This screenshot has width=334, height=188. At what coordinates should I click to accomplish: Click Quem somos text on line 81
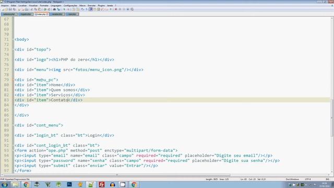[63, 90]
